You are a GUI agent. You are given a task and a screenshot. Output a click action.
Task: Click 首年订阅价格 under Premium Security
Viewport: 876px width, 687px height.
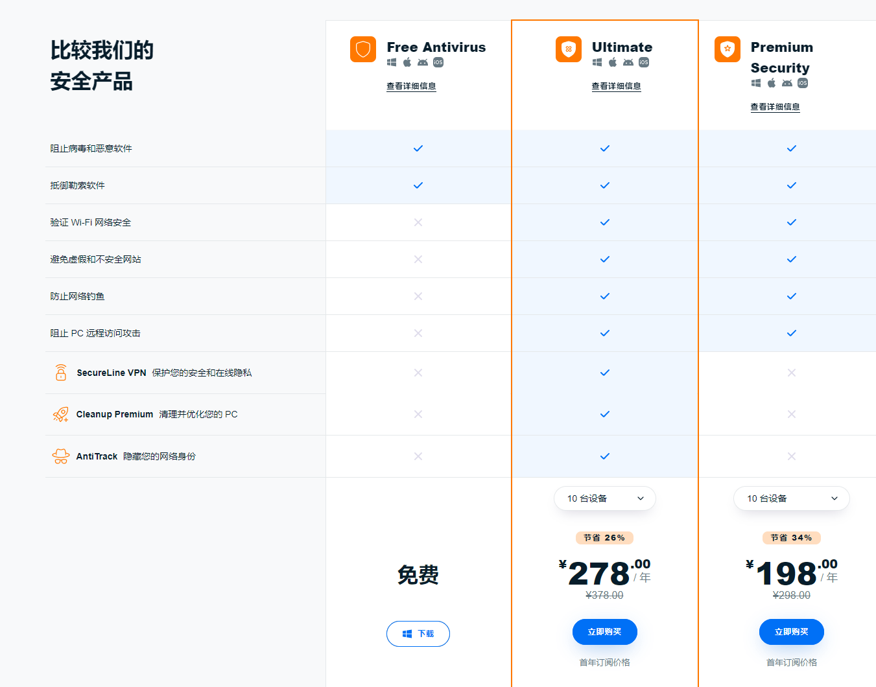pyautogui.click(x=792, y=662)
